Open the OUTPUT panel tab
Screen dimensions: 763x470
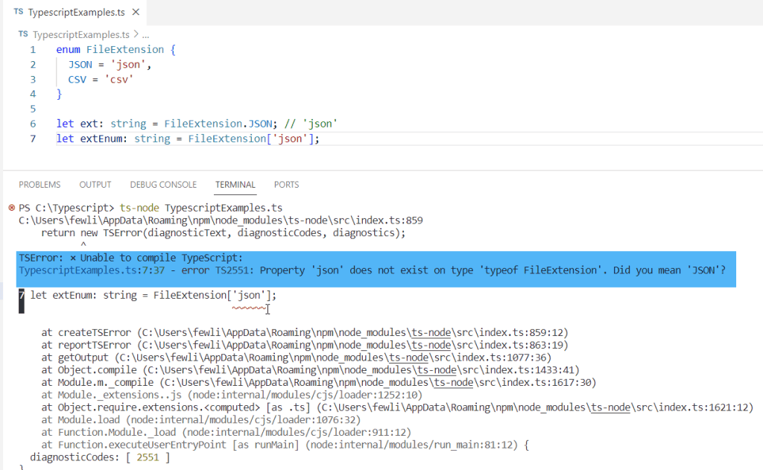click(95, 185)
